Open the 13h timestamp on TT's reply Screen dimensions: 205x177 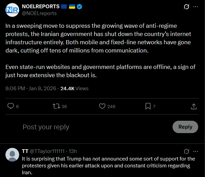(x=73, y=151)
